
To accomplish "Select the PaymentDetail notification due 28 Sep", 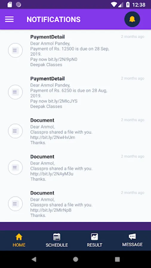I will pyautogui.click(x=75, y=51).
